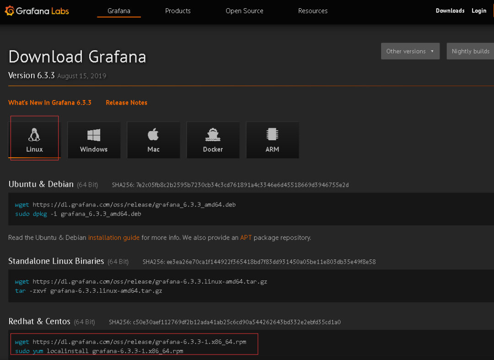Screen dimensions: 494x360
Task: Choose the Windows platform icon
Action: point(94,135)
